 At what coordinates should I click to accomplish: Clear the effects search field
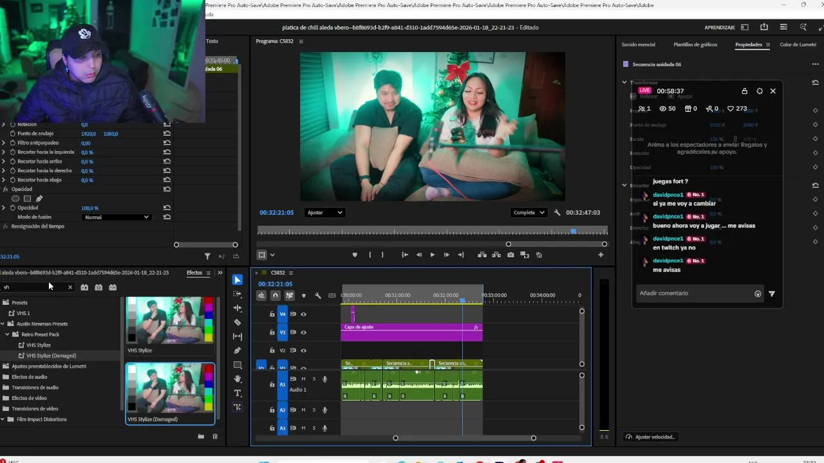(70, 287)
